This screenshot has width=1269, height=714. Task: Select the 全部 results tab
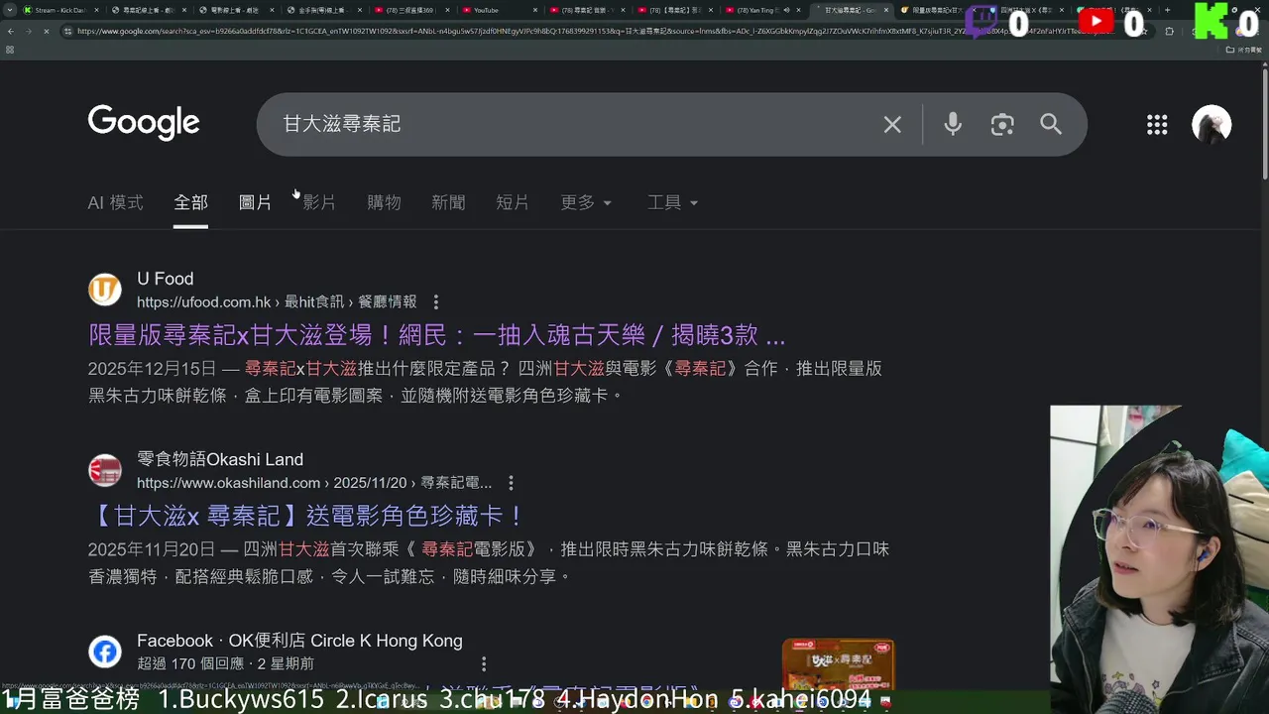(190, 202)
